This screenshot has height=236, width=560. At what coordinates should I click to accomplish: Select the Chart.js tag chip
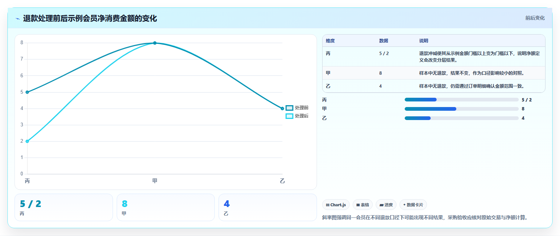click(x=336, y=205)
